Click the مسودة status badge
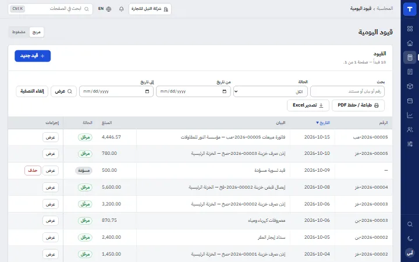Screen dimensions: 419x262 (84, 171)
